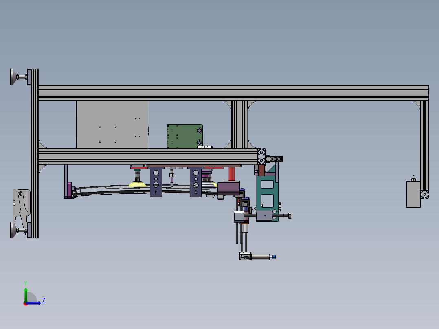The image size is (439, 329).
Task: Select the hex bolt head right of teal bracket
Action: [x=290, y=215]
